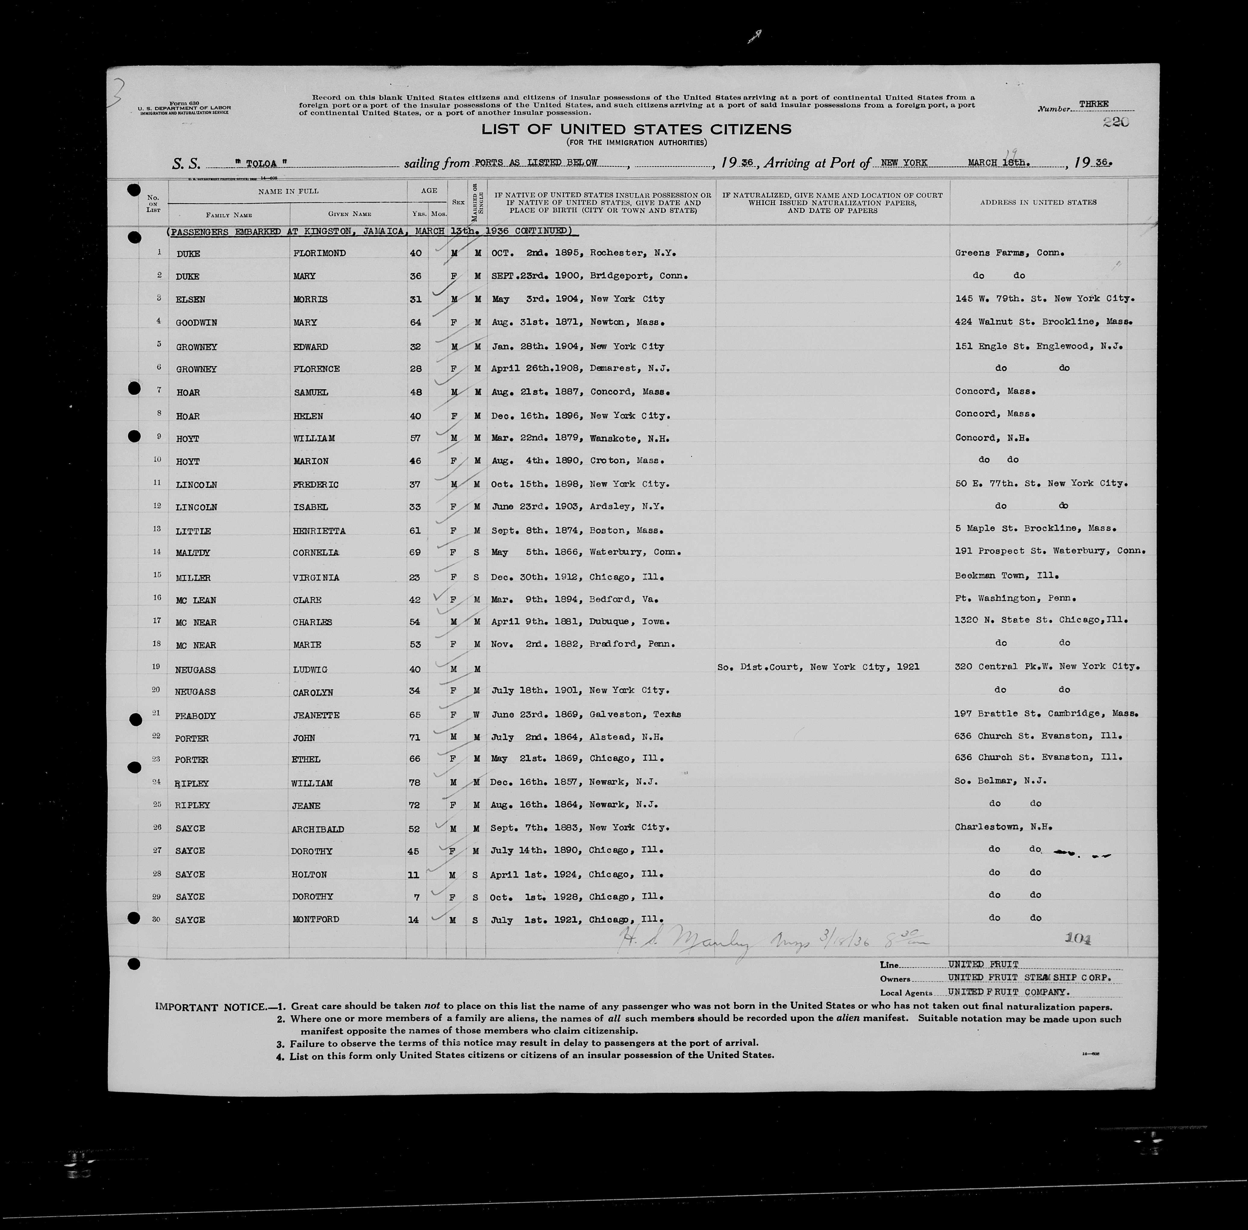
Task: Select given name 'CAROLYN'
Action: point(313,693)
